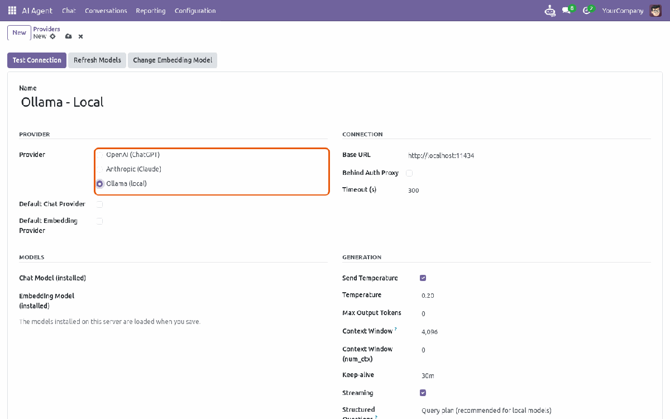This screenshot has width=670, height=419.
Task: Save the record with the cloud icon
Action: pyautogui.click(x=68, y=36)
